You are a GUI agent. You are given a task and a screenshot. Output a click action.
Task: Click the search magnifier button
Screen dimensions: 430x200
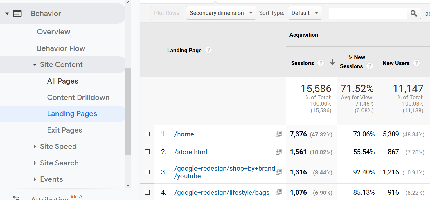414,13
